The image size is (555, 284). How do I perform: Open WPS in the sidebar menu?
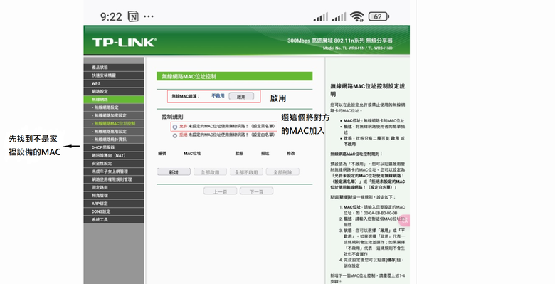(x=114, y=83)
